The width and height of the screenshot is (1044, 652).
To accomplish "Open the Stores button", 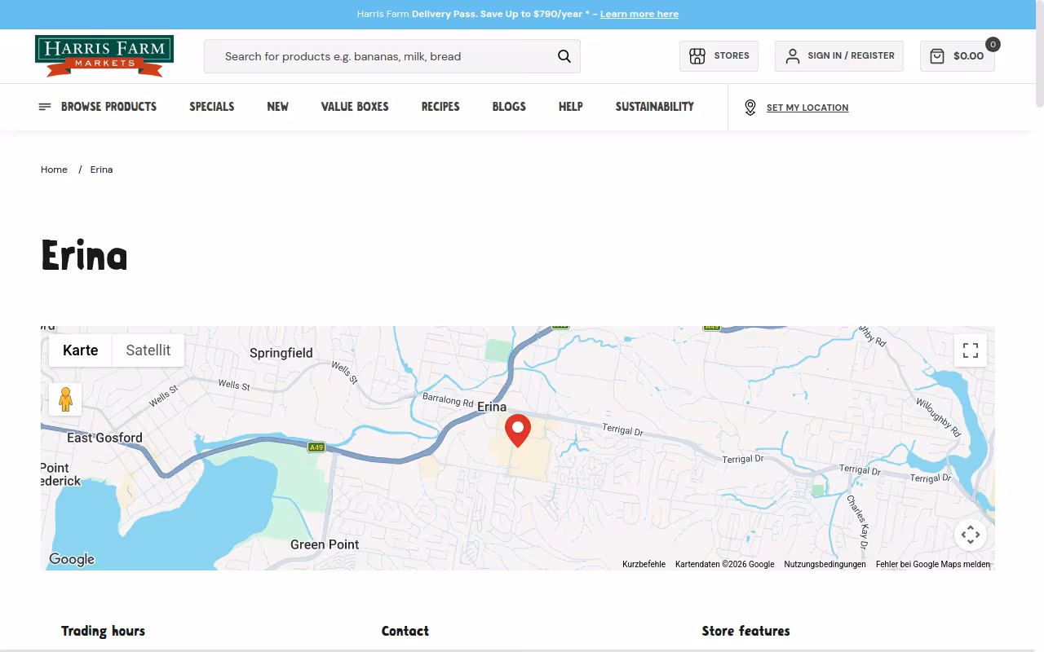I will pos(719,56).
